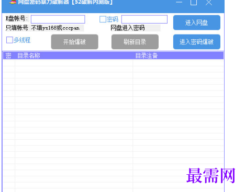This screenshot has width=245, height=192.
Task: Click the 不填ys168或cccpan hint text
Action: point(55,28)
